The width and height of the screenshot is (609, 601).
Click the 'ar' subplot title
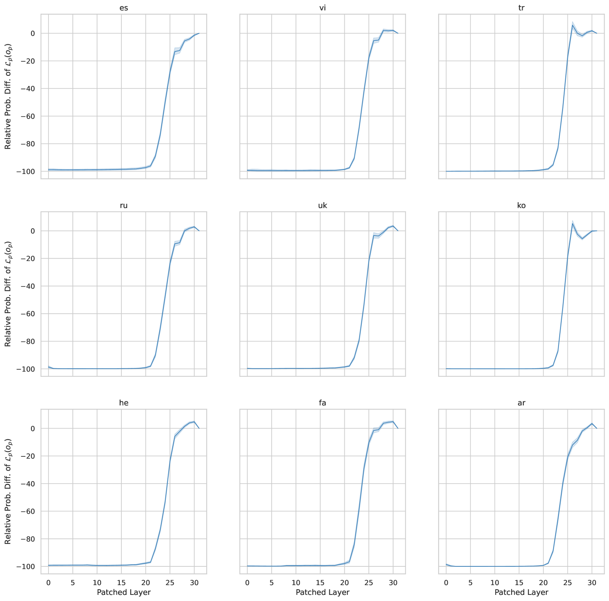point(521,403)
